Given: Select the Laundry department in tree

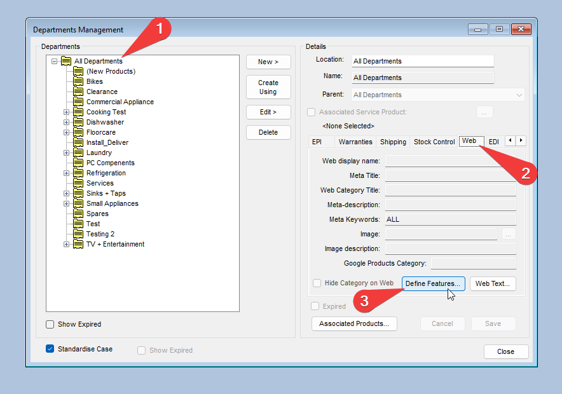Looking at the screenshot, I should pos(99,153).
